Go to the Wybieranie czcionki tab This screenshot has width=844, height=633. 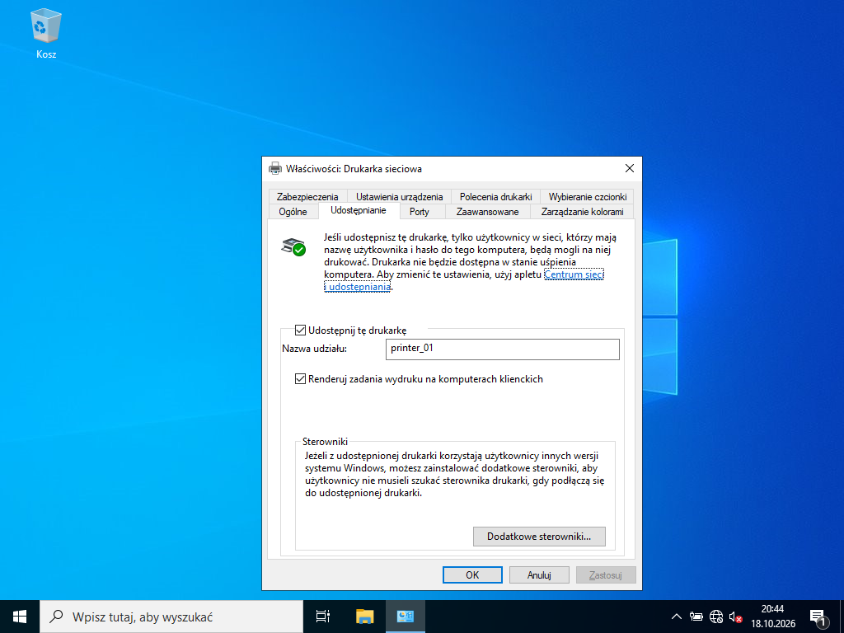[x=588, y=196]
